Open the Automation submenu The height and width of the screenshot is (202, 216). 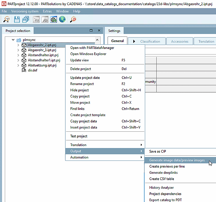[105, 157]
